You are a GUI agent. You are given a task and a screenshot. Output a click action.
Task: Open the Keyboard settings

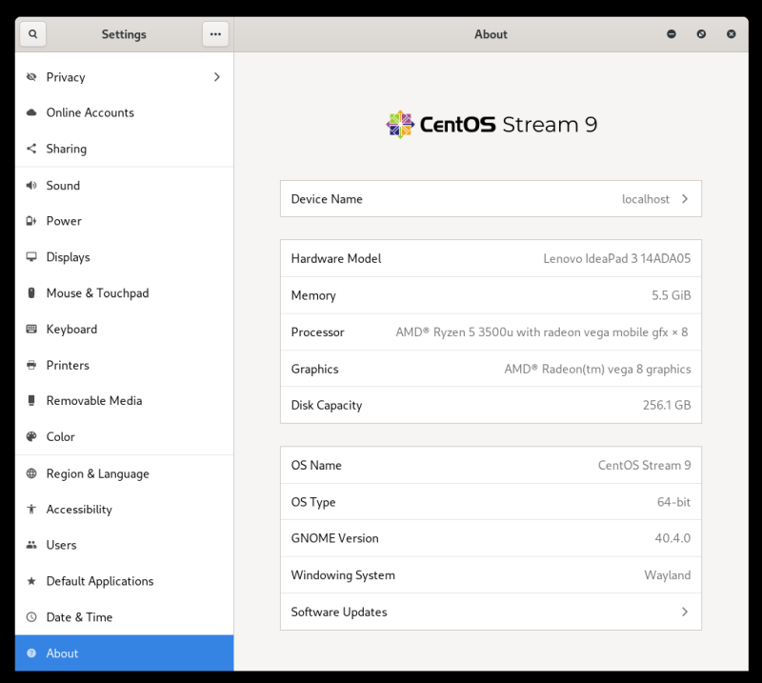[x=125, y=329]
